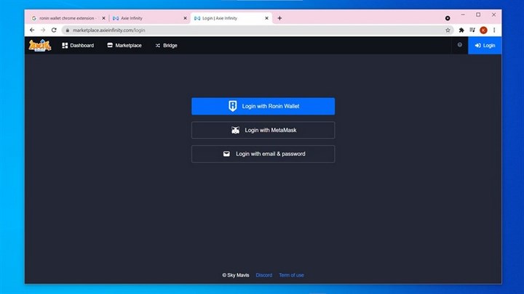Select Login with email & password
524x294 pixels.
click(x=263, y=154)
